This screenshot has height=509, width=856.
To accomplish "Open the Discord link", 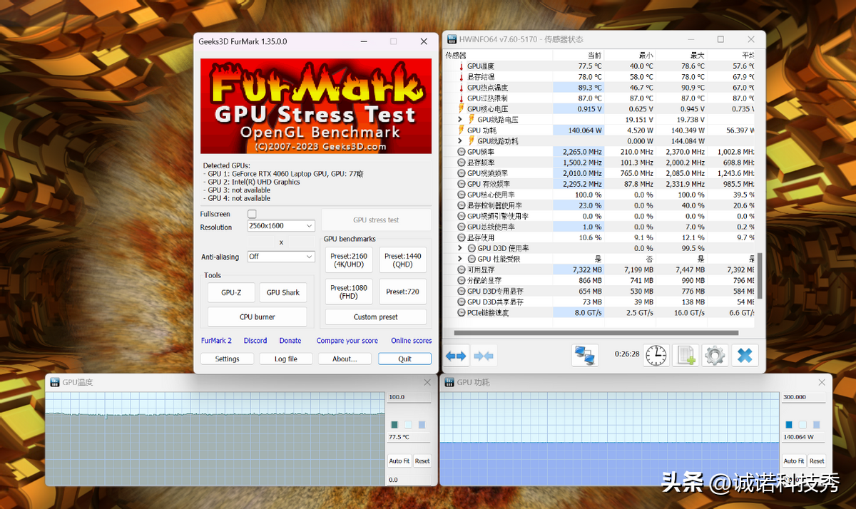I will click(x=255, y=341).
